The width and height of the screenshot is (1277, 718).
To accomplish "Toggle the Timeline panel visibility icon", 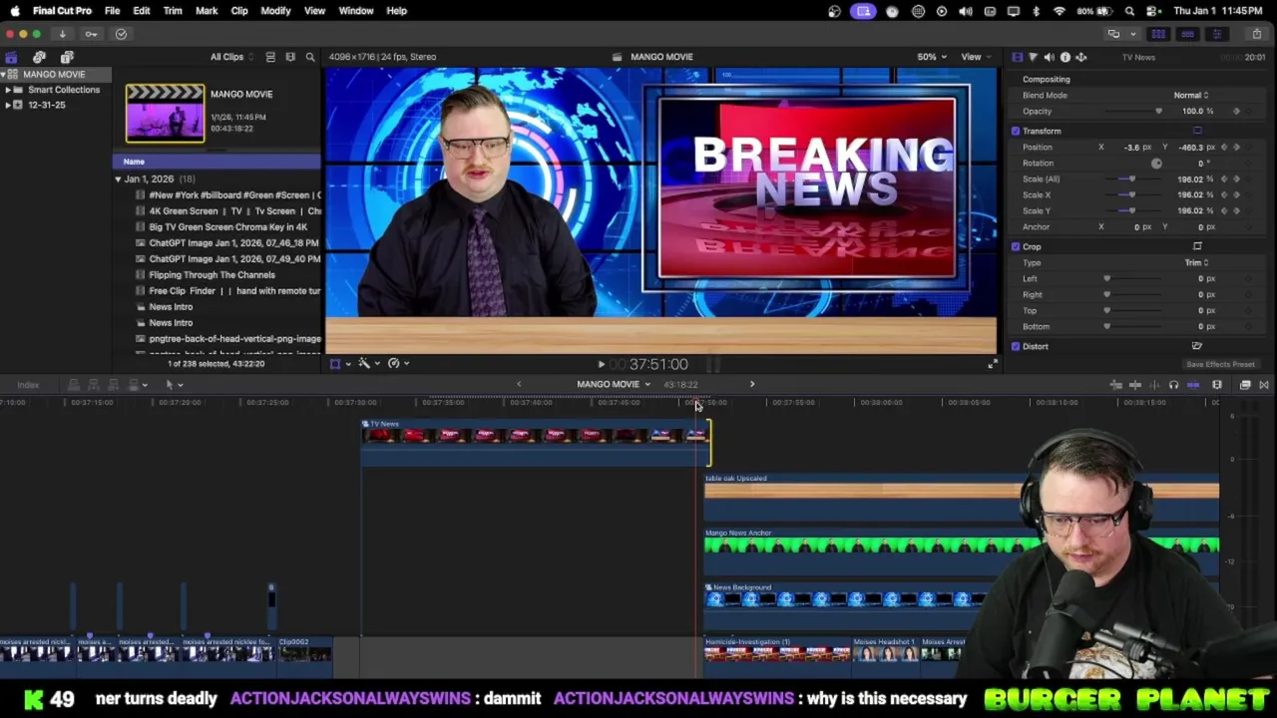I will (1187, 34).
